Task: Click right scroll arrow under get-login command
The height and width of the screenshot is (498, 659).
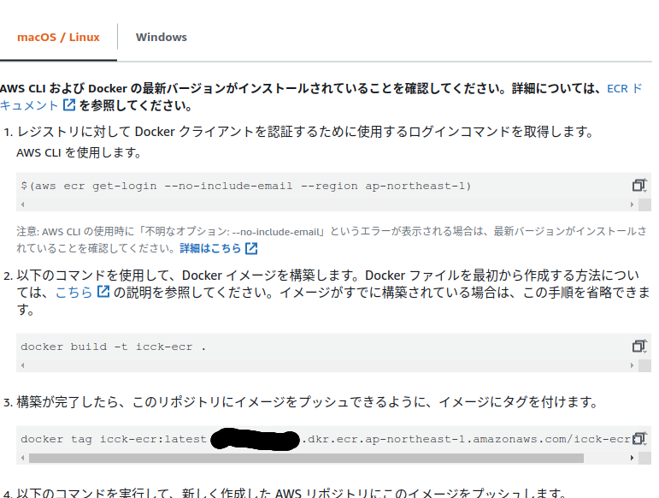Action: click(632, 205)
